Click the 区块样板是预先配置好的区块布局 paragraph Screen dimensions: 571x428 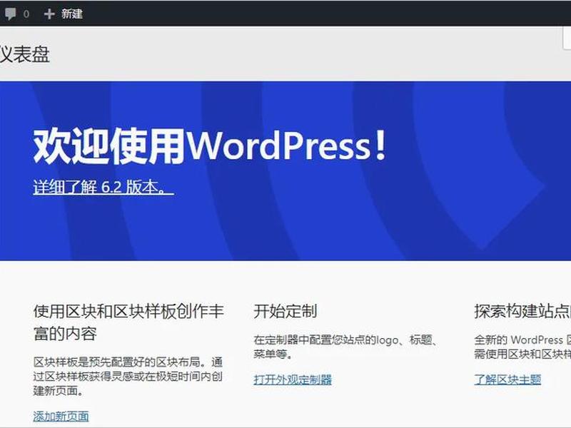128,377
